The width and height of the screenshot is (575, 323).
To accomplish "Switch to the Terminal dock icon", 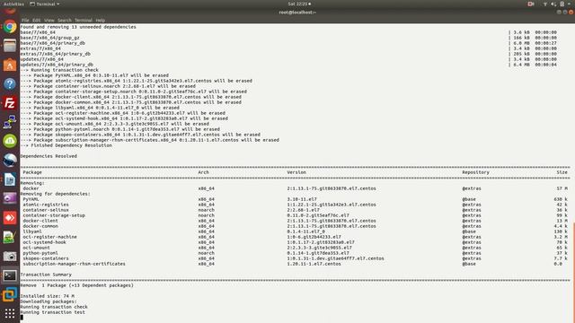I will click(10, 275).
